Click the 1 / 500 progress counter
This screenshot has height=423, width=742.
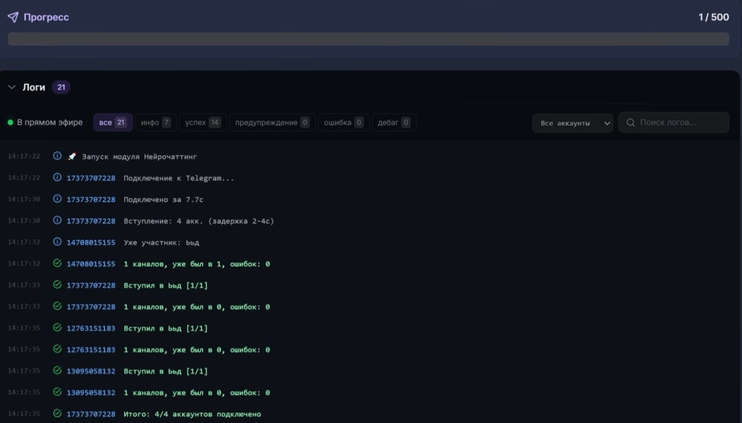(x=714, y=17)
